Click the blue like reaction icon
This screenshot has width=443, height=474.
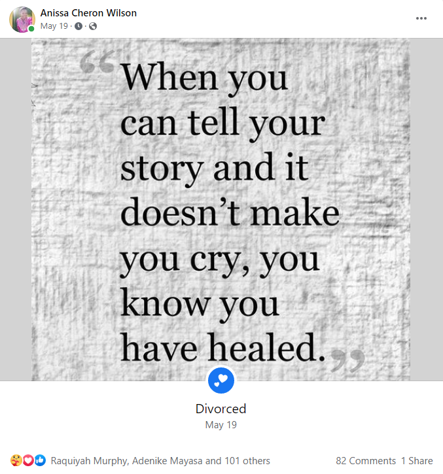(40, 460)
